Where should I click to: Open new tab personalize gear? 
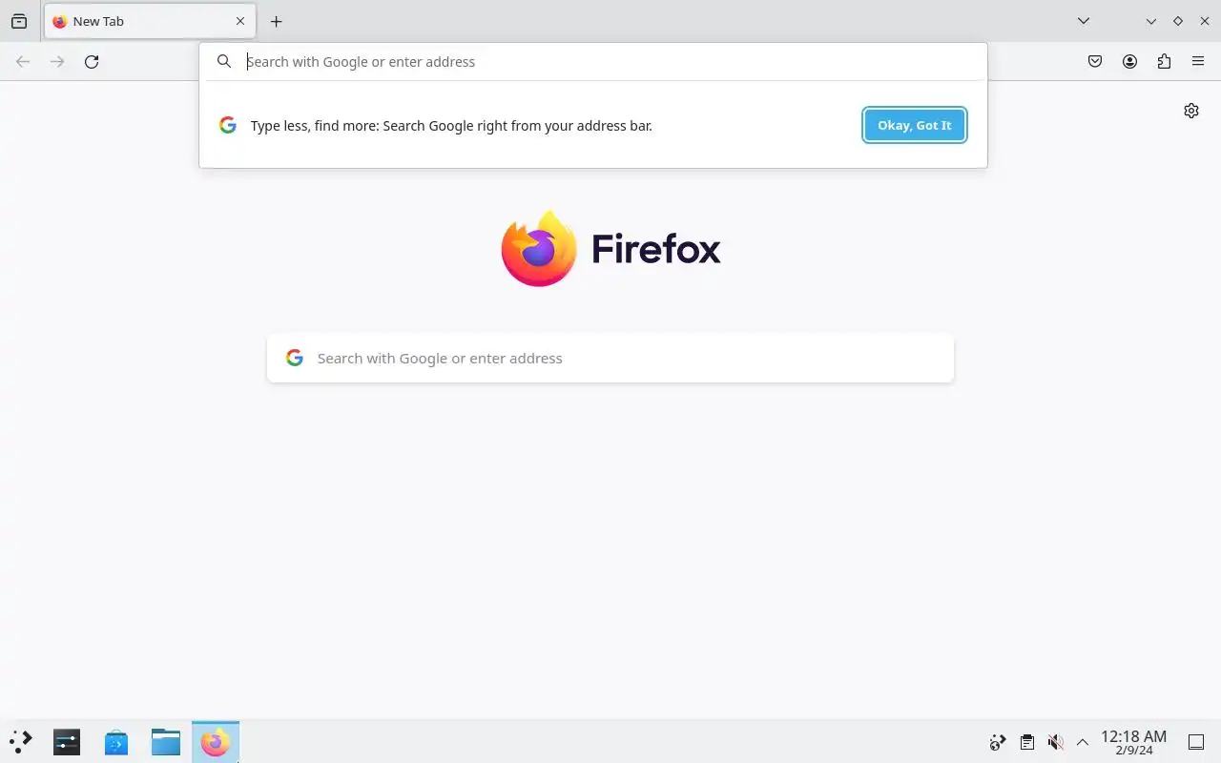1191,111
